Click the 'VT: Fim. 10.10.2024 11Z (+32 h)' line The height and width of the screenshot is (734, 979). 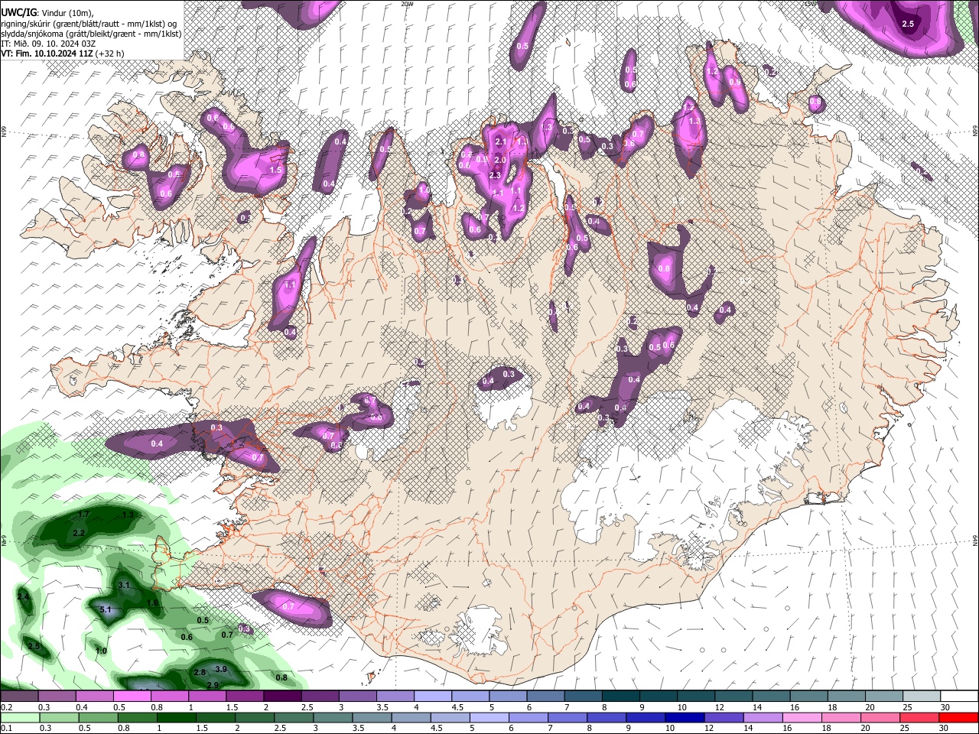click(x=63, y=54)
